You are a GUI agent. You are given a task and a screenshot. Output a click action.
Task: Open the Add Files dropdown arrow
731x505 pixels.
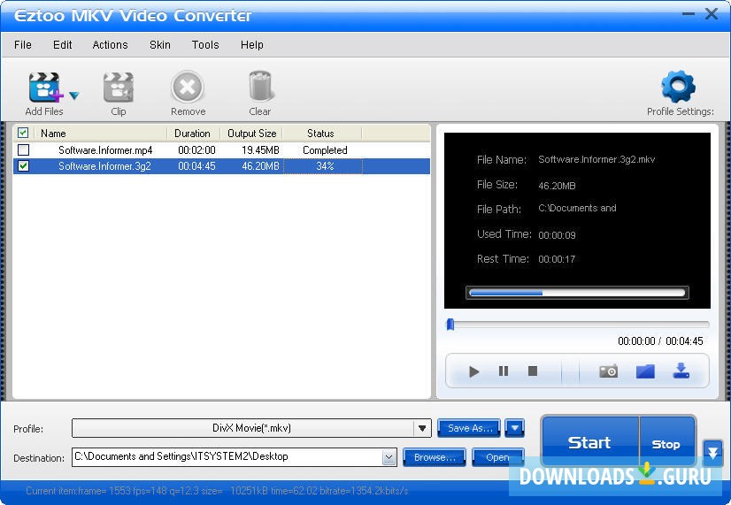[74, 96]
